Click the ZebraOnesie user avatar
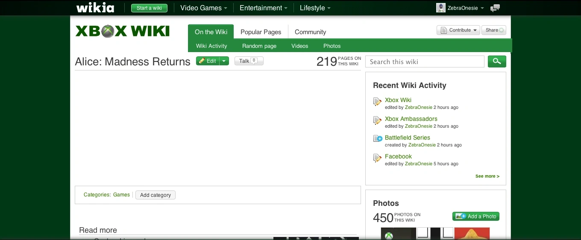This screenshot has height=240, width=581. click(x=441, y=8)
